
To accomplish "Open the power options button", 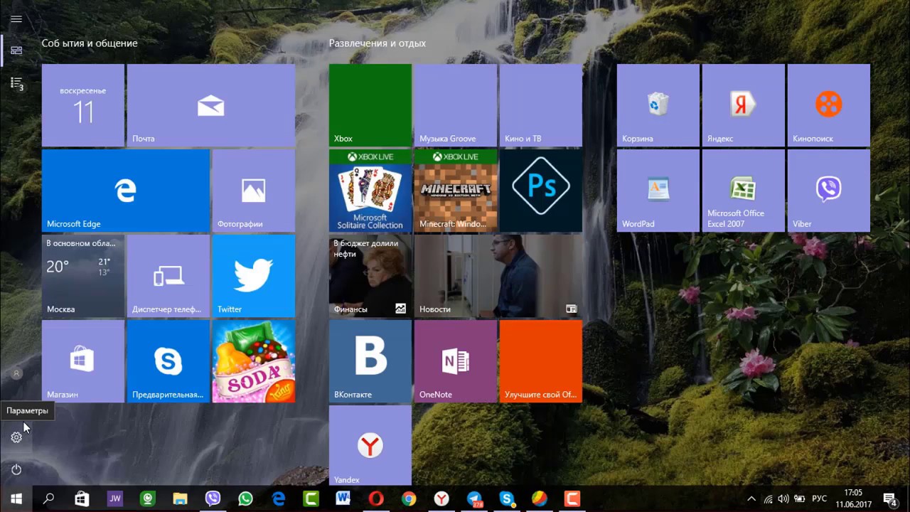I will [x=16, y=469].
